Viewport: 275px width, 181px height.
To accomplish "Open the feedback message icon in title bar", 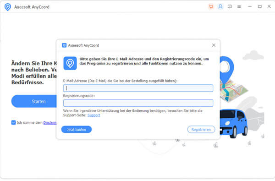I will [x=230, y=7].
